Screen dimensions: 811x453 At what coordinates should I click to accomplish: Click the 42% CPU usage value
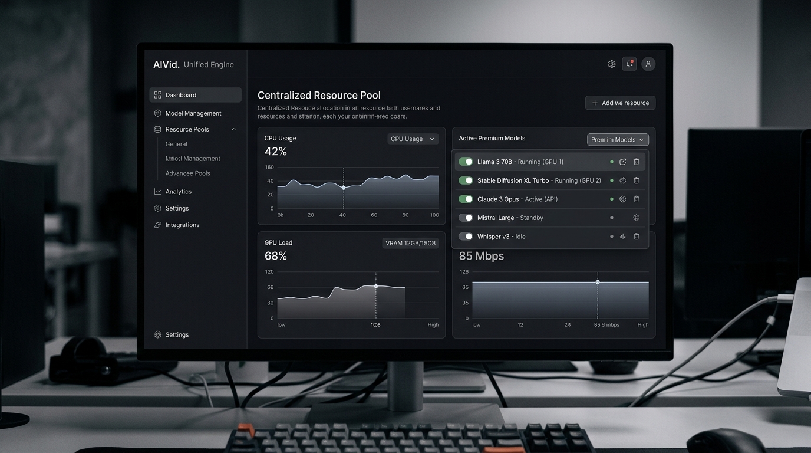[x=276, y=152]
